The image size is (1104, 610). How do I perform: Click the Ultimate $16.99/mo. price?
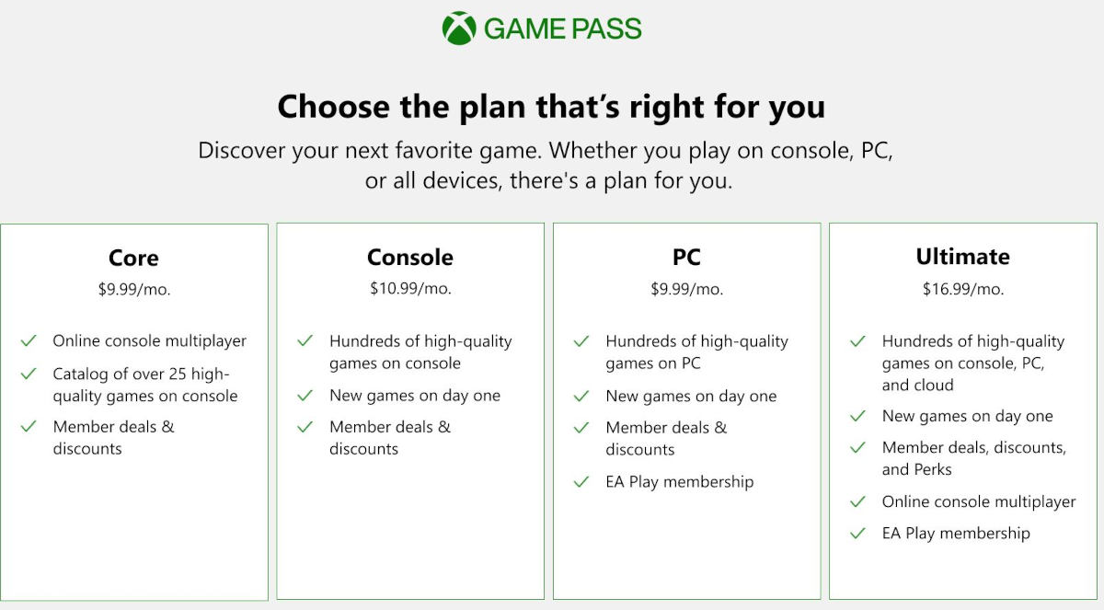(962, 289)
